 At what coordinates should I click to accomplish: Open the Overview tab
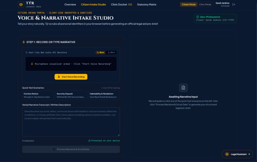[70, 4]
